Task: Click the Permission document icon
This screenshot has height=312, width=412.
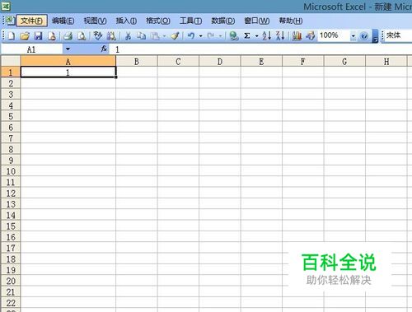Action: pos(52,35)
